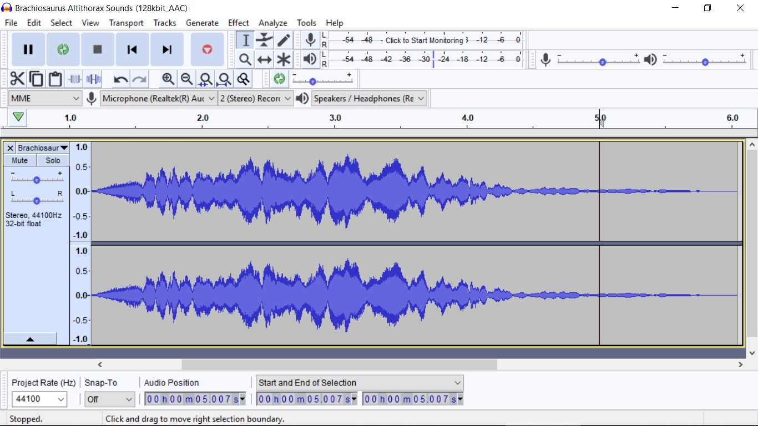Solo the Brachiosaur track
Image resolution: width=758 pixels, height=426 pixels.
[53, 160]
